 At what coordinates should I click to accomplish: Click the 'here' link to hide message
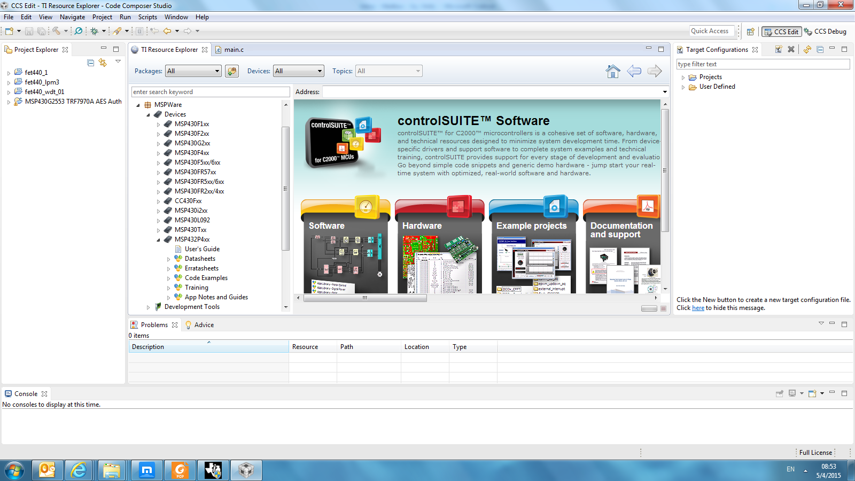click(x=698, y=308)
